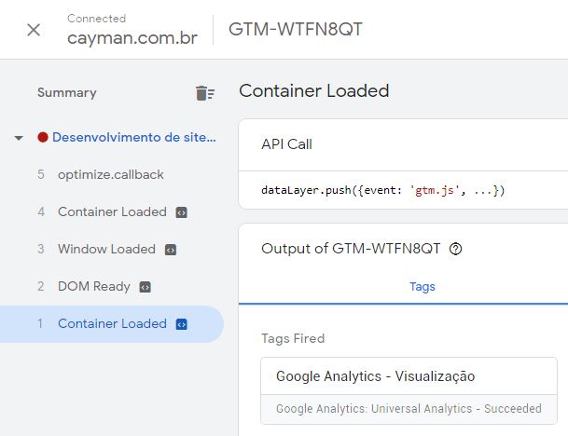Click the Container Loaded main heading
Viewport: 568px width, 436px height.
313,90
